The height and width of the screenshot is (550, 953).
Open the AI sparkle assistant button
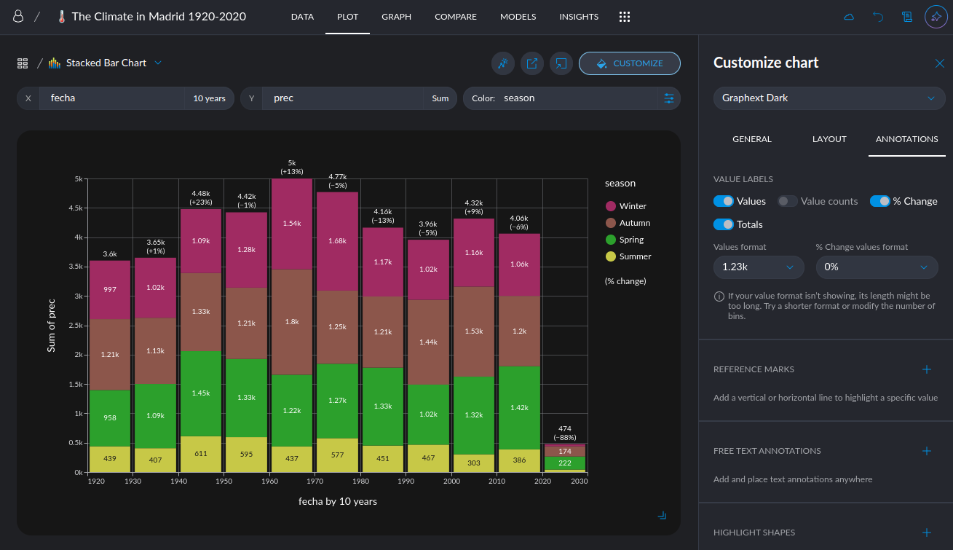coord(936,17)
